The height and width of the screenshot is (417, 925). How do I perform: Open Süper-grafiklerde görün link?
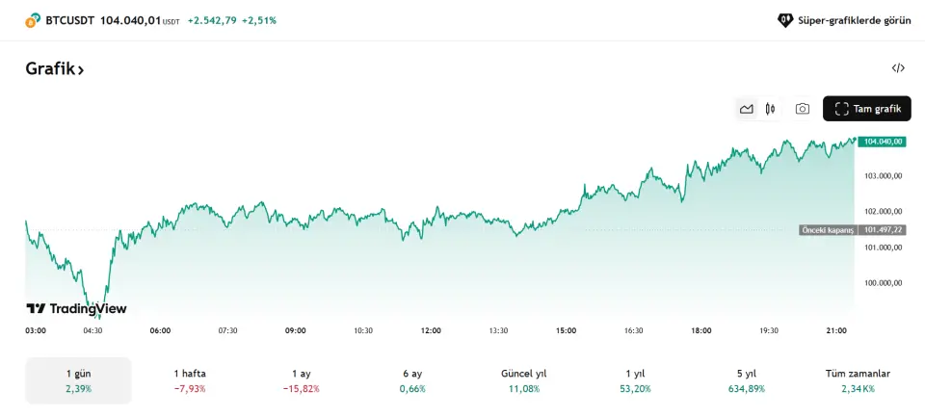[x=854, y=20]
